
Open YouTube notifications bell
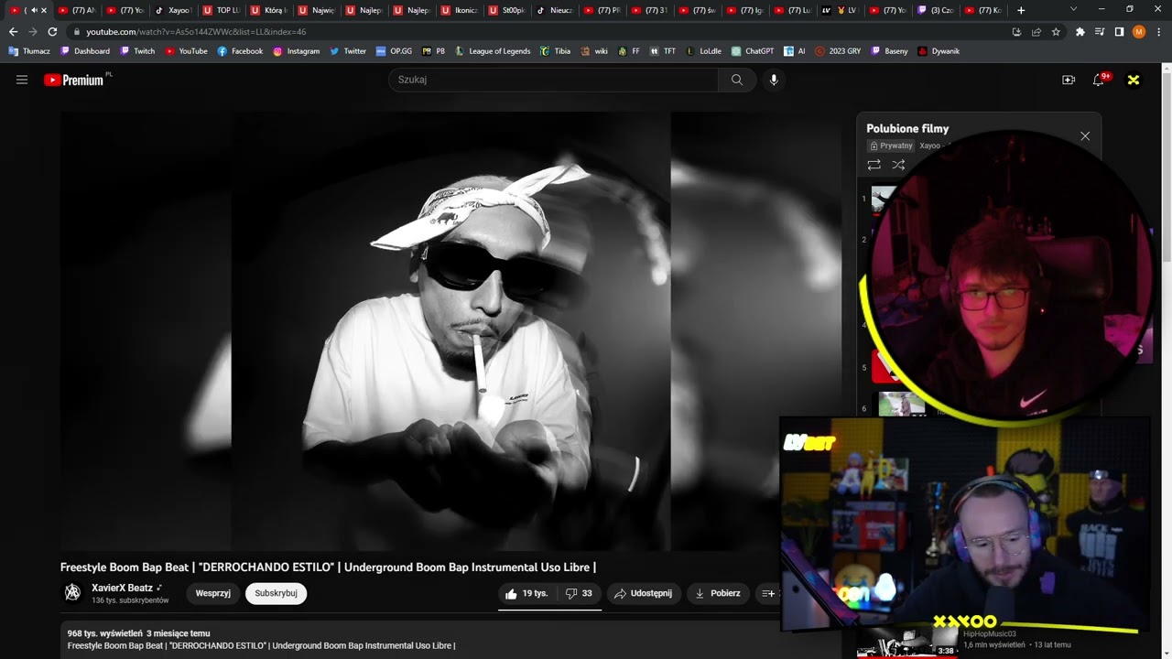click(x=1099, y=80)
